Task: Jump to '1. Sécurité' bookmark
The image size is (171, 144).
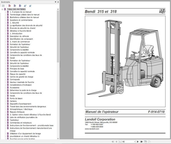Action: (x=14, y=23)
